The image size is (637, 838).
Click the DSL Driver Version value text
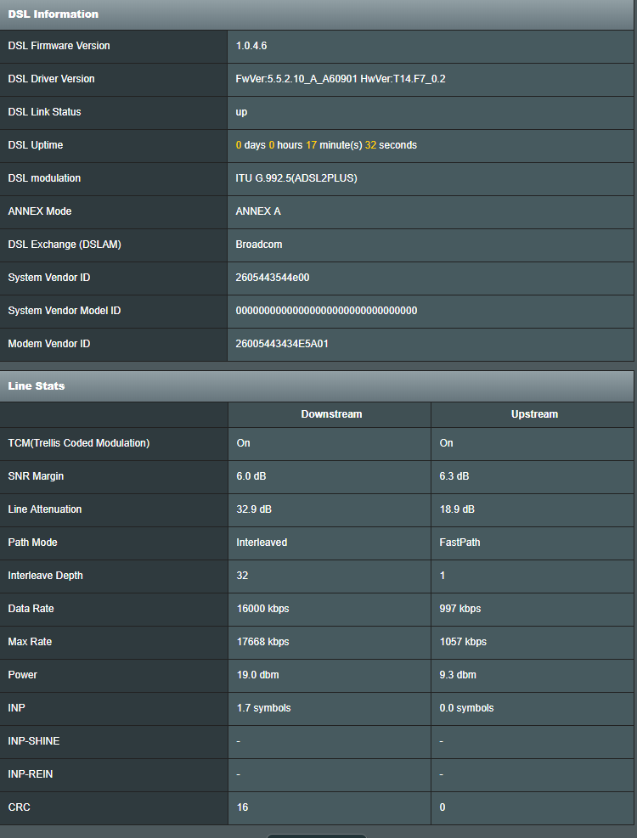coord(341,79)
